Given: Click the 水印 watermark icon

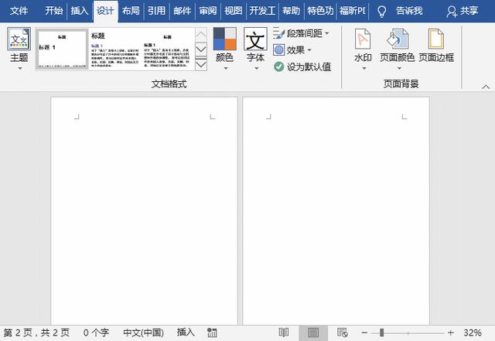Looking at the screenshot, I should pos(363,39).
